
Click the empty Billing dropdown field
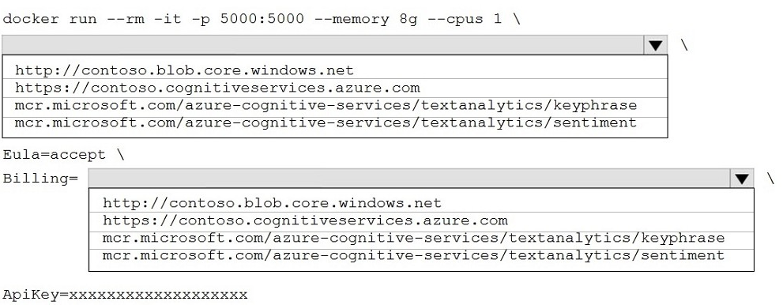[x=409, y=179]
